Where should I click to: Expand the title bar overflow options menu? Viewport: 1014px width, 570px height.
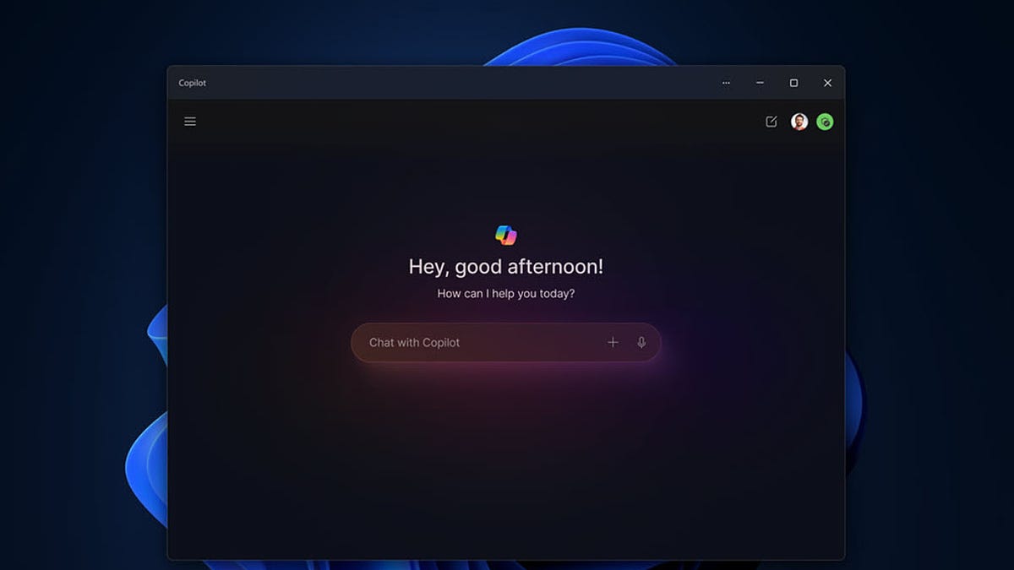coord(726,83)
